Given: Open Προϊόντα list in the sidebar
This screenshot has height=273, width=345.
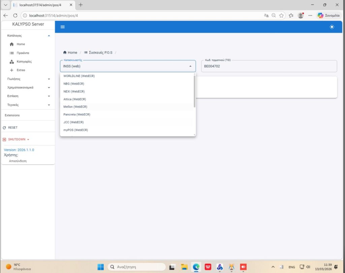Looking at the screenshot, I should point(23,53).
